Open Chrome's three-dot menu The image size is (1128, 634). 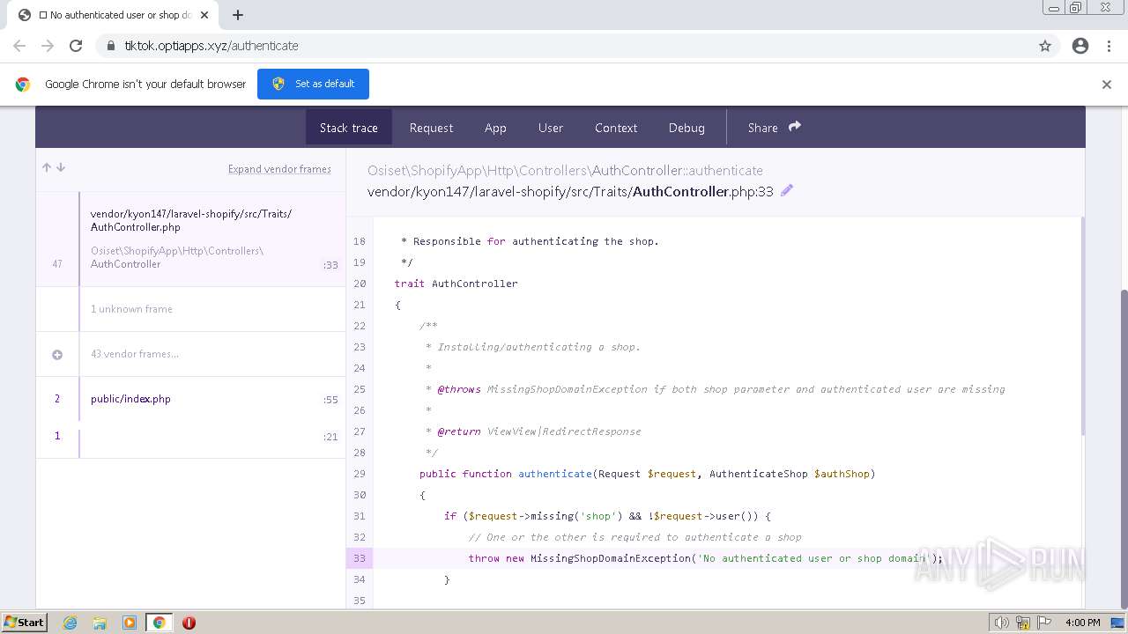click(x=1109, y=46)
